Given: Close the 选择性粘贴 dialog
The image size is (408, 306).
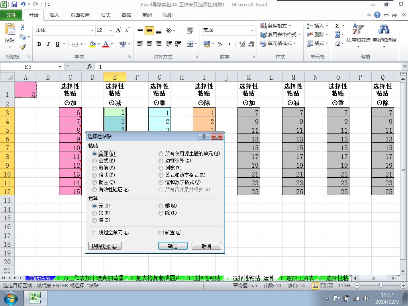Looking at the screenshot, I should coord(217,136).
